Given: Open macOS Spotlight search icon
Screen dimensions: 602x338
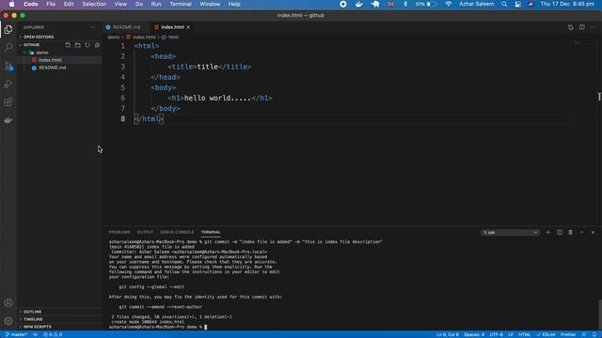Looking at the screenshot, I should click(504, 4).
